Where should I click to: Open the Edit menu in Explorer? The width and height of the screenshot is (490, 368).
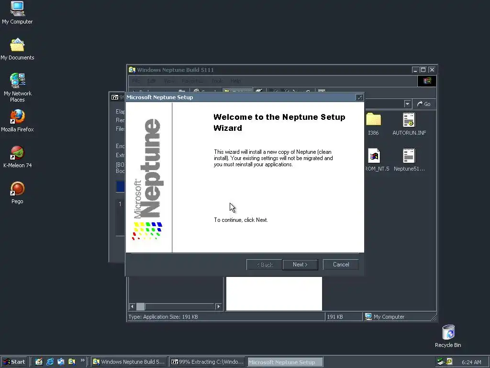pyautogui.click(x=152, y=81)
